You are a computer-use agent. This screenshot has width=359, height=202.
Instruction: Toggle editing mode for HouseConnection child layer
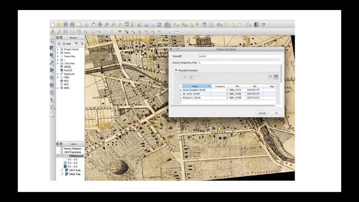[179, 77]
